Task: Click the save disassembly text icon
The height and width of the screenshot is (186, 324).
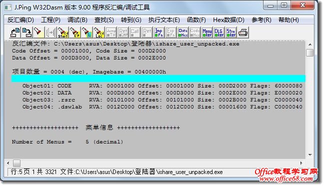Action: (x=27, y=32)
